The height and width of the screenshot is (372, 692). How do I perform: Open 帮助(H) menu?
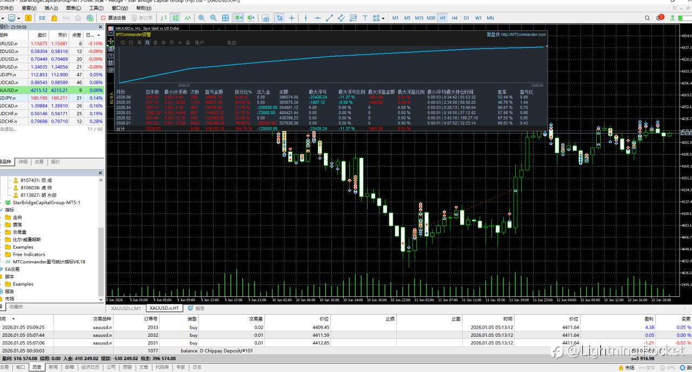click(x=144, y=8)
